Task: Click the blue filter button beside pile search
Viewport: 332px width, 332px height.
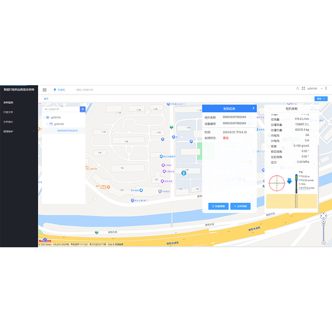Action: tap(83, 109)
